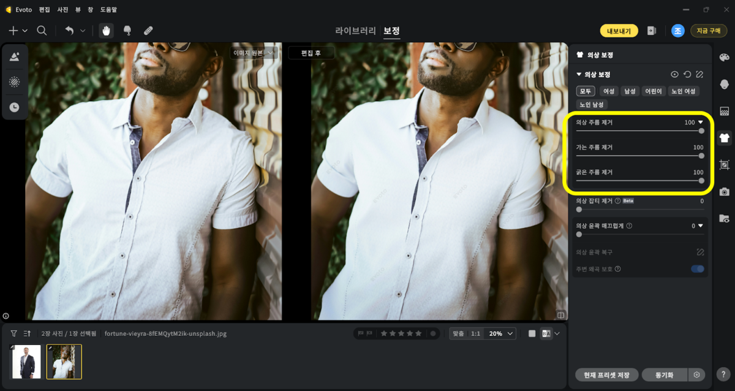Select the white shirt man thumbnail
Image resolution: width=735 pixels, height=391 pixels.
click(x=64, y=362)
